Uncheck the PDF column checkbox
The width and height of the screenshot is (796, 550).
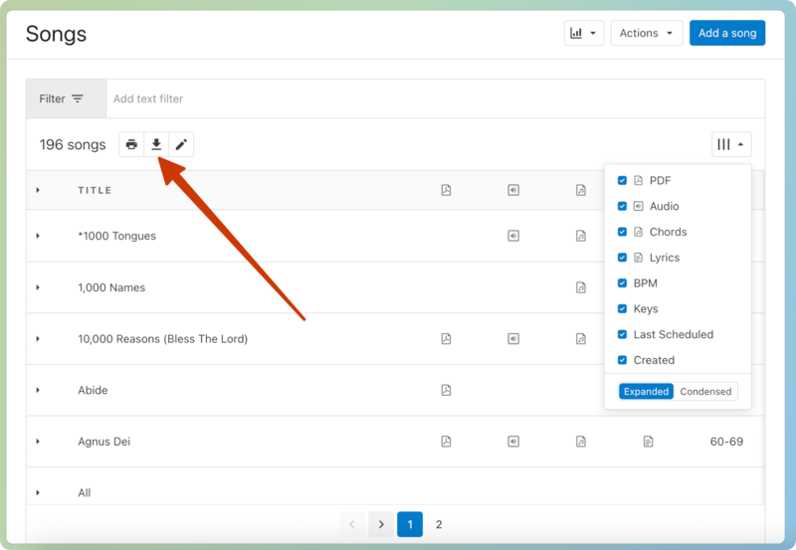(623, 181)
